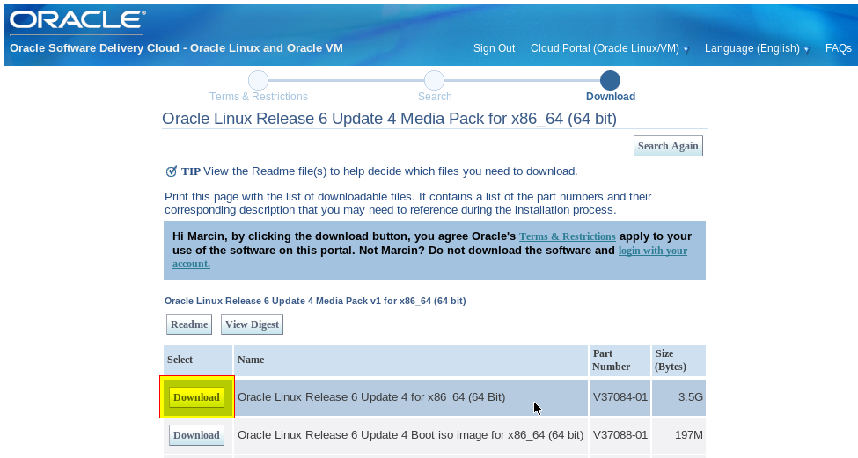
Task: Click the 'Oracle Linux Release 6 Update 4 for x86_64 (64 Bit)' name
Action: [371, 397]
